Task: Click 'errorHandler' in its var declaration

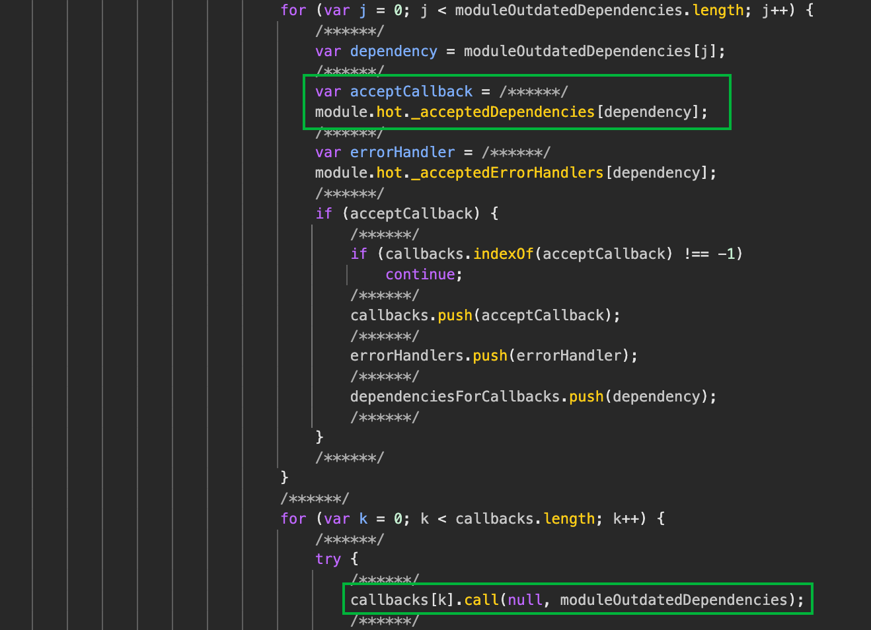Action: tap(403, 153)
